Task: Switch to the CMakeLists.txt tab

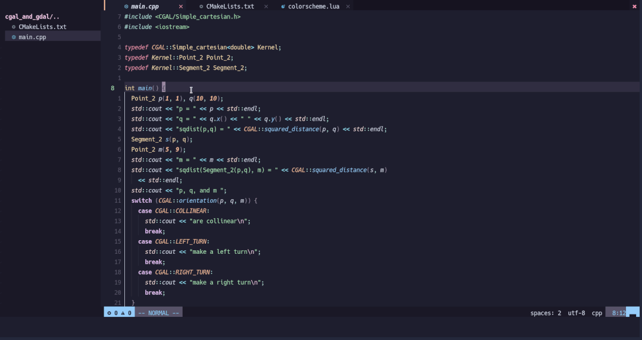Action: 230,7
